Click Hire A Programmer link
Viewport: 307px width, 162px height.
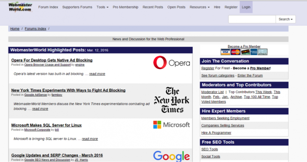click(216, 133)
